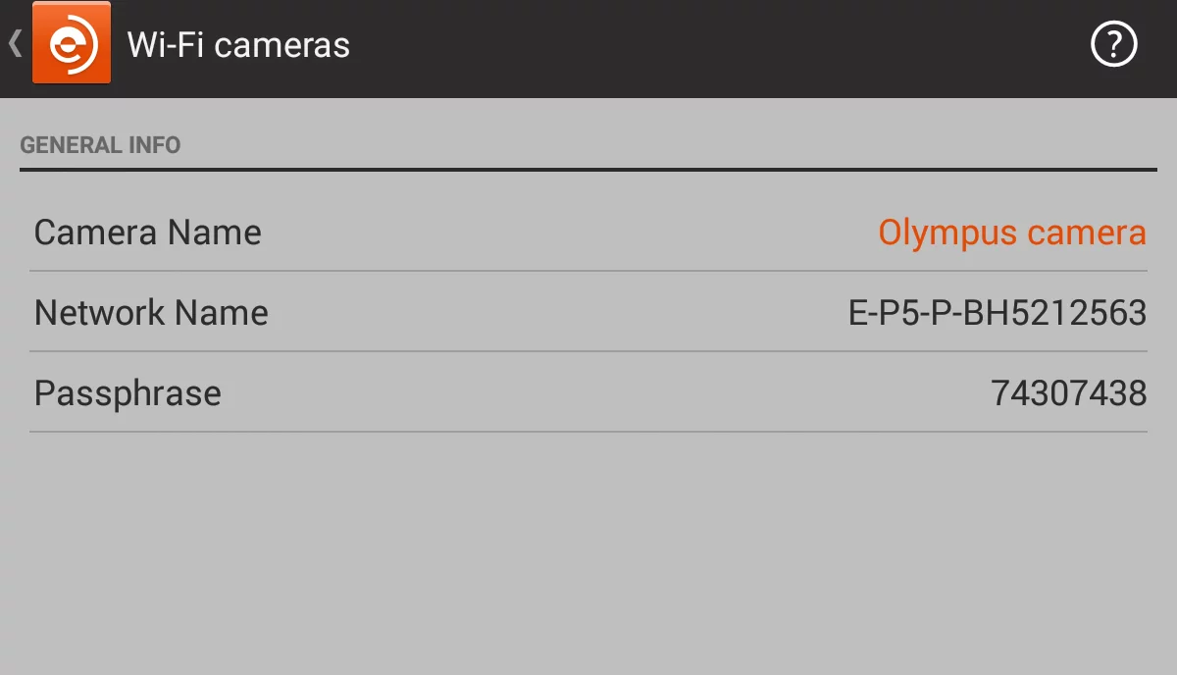Click empty space in Camera Name row

tap(569, 233)
